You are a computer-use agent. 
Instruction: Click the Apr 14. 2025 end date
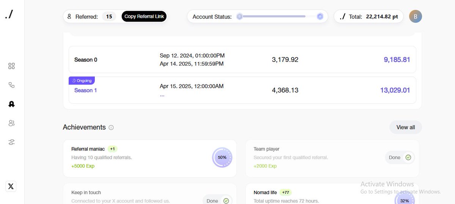(191, 64)
